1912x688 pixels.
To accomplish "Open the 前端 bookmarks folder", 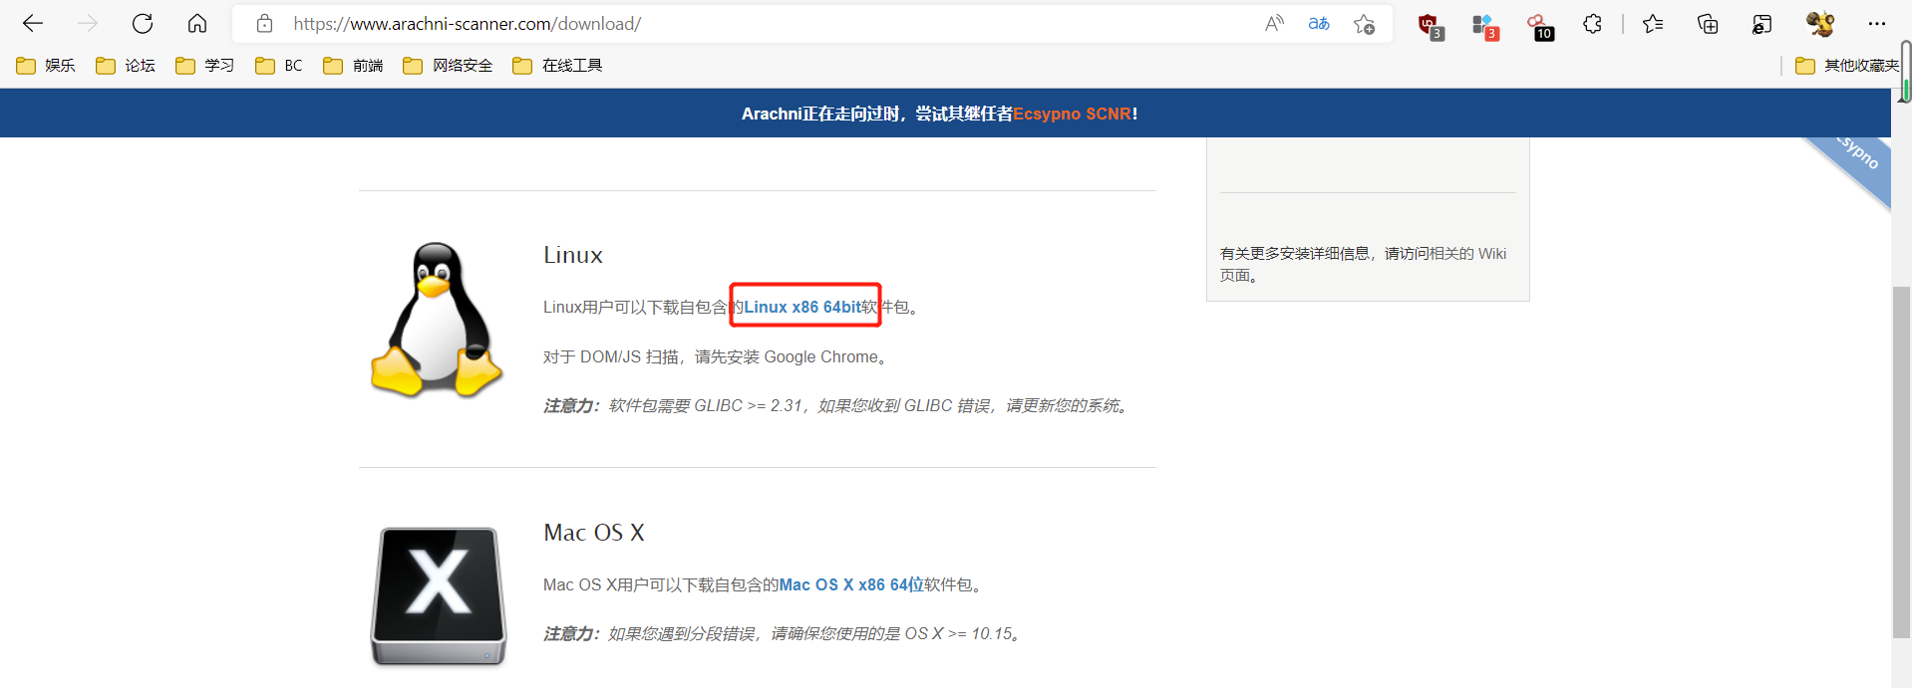I will (354, 66).
